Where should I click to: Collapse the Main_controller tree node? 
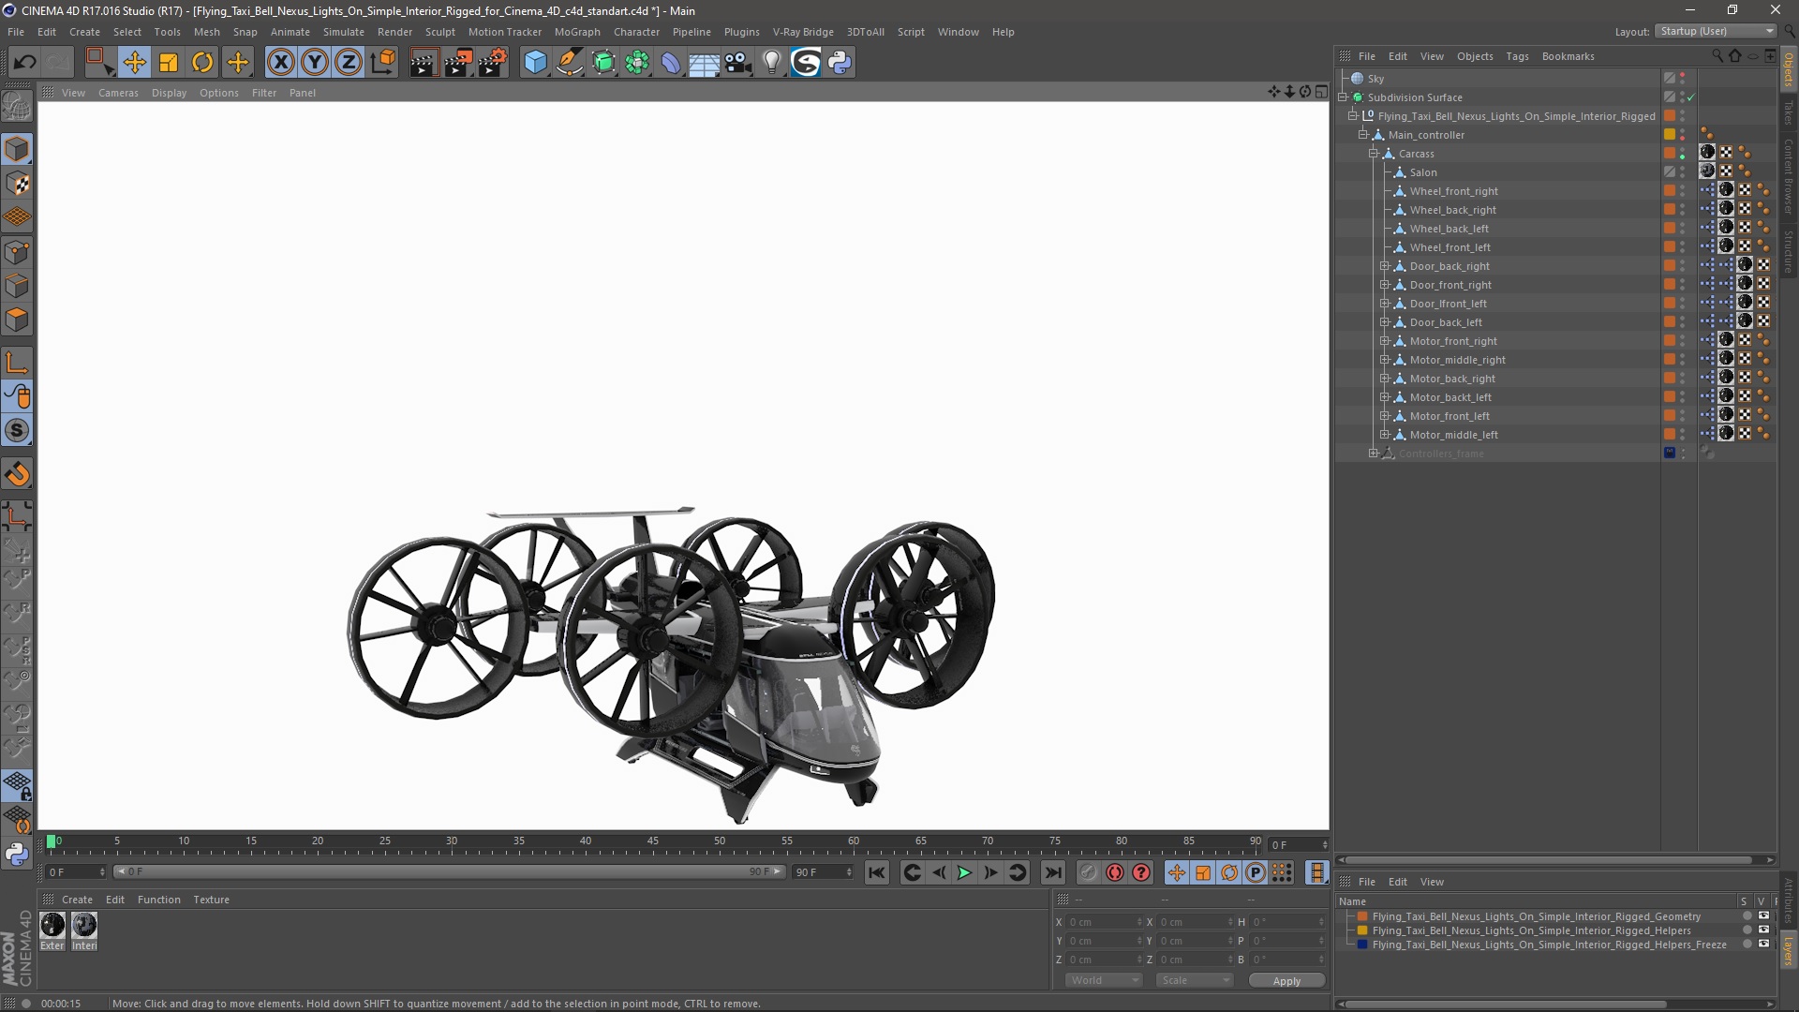[1363, 135]
